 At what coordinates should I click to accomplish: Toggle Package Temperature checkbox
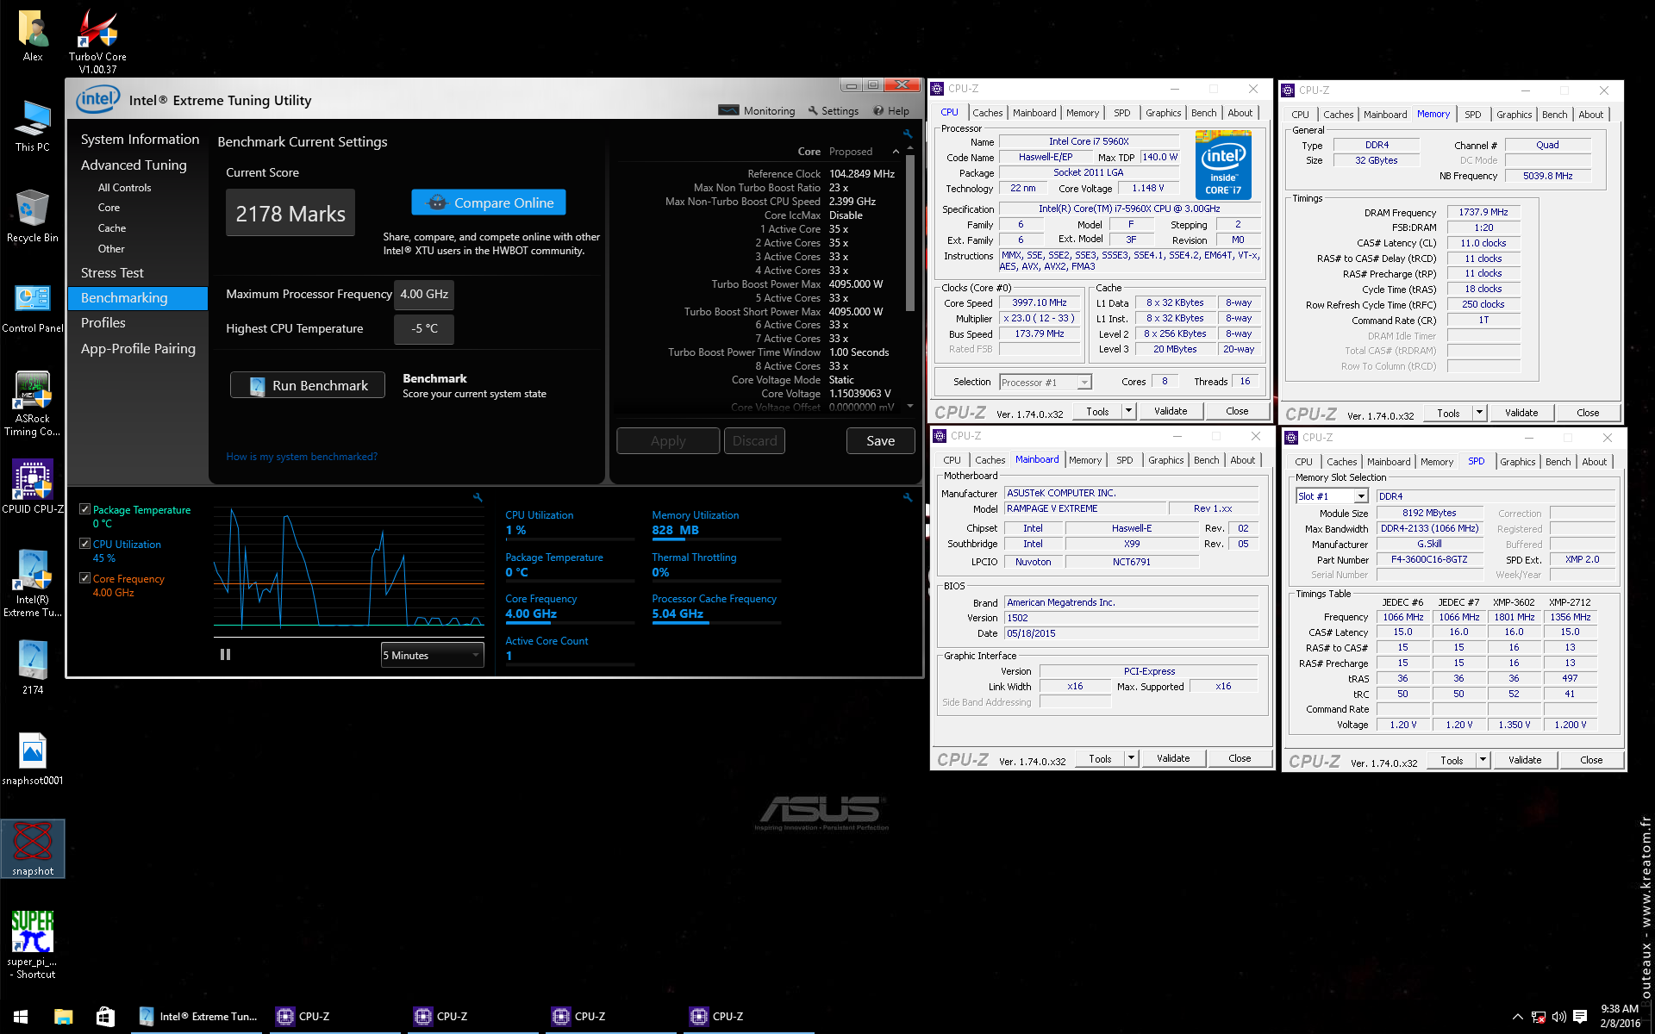tap(84, 509)
